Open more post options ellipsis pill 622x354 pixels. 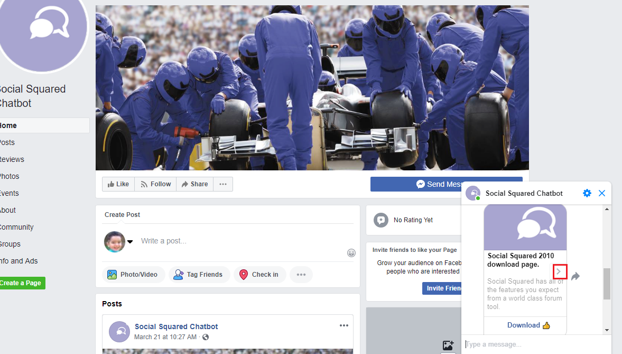[x=301, y=275]
